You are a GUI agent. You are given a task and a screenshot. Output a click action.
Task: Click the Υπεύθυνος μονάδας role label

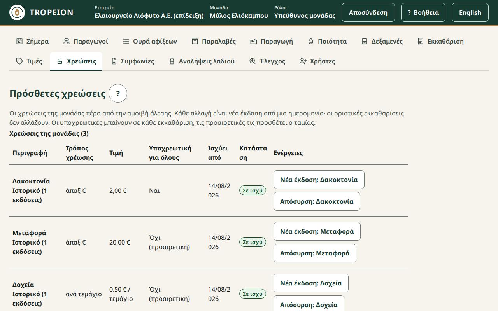tap(305, 16)
